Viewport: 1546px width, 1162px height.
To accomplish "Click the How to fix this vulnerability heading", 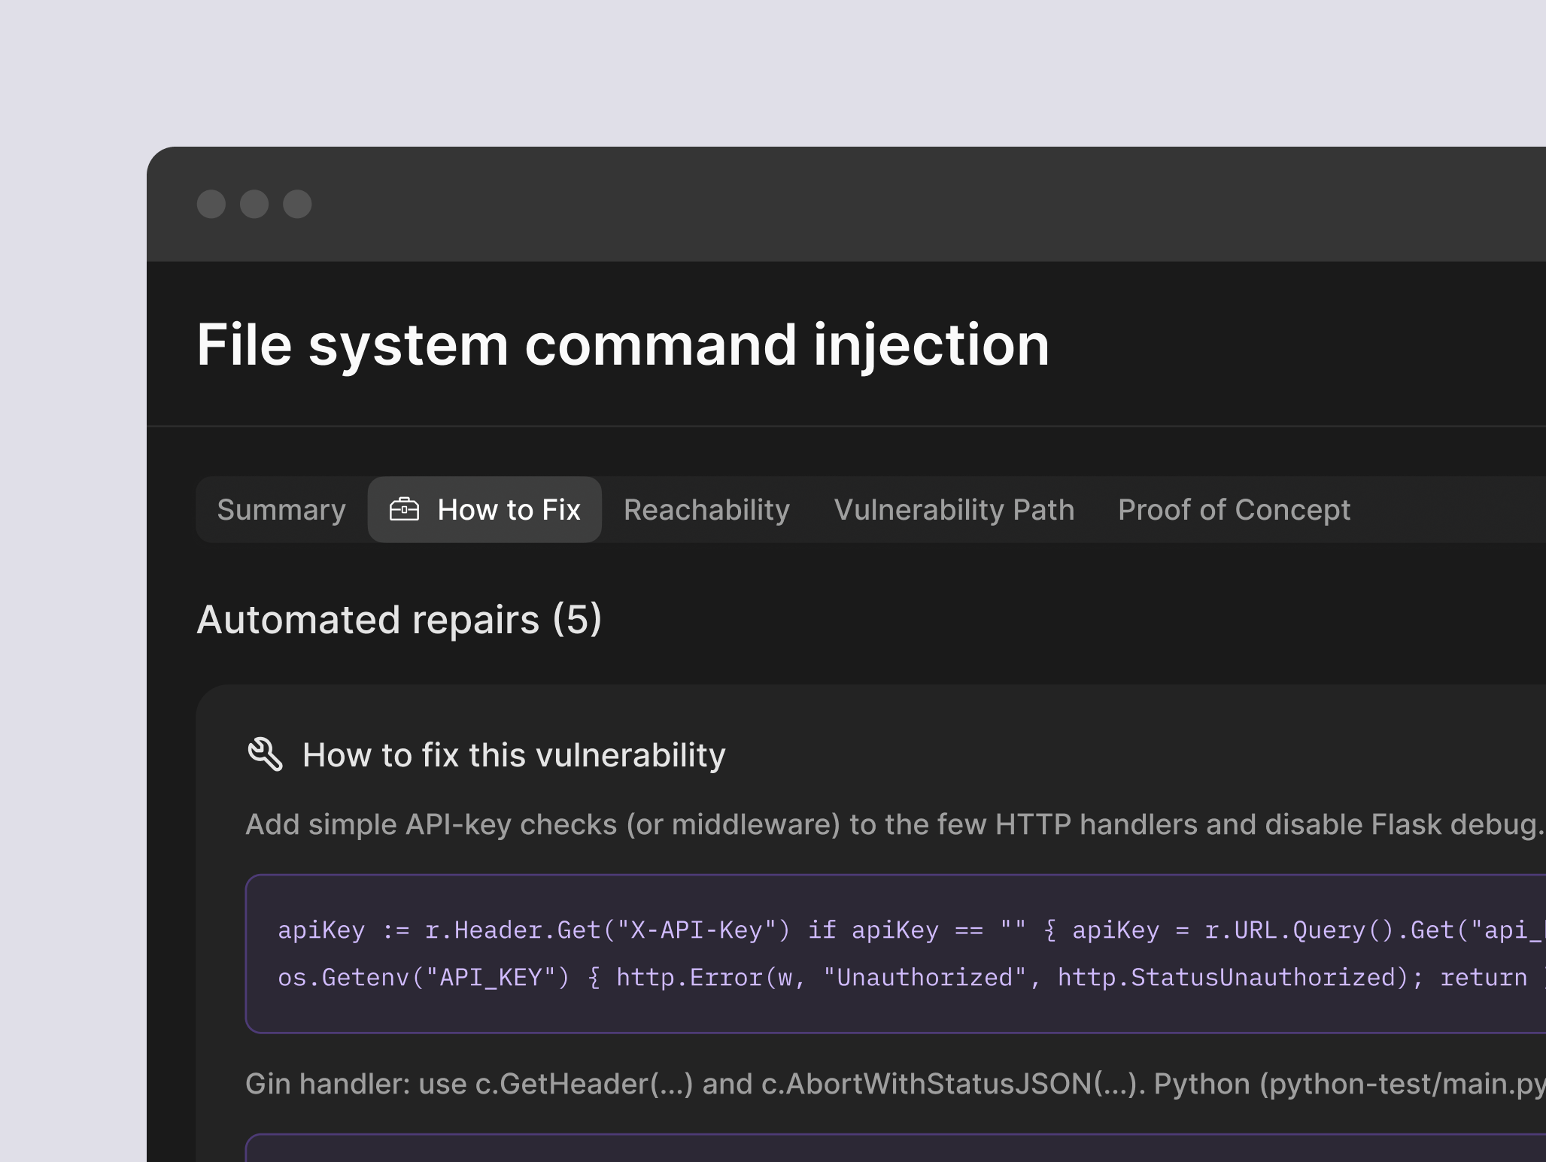I will pyautogui.click(x=514, y=755).
